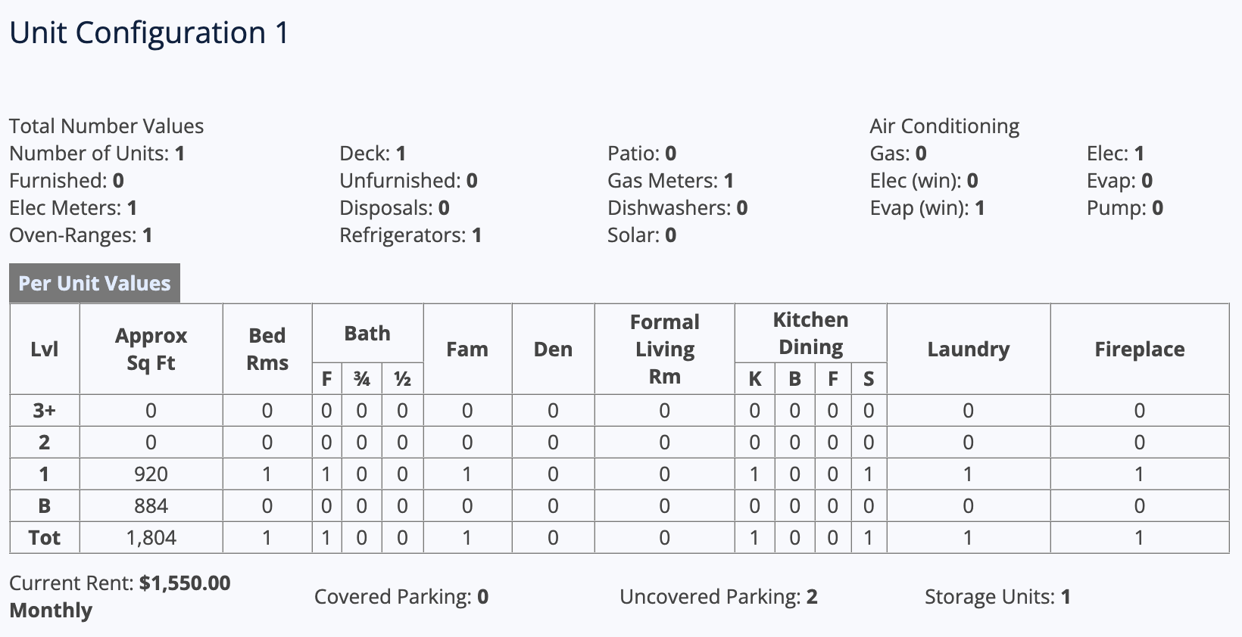The height and width of the screenshot is (637, 1242).
Task: Click the 884 basement square feet cell
Action: (151, 506)
